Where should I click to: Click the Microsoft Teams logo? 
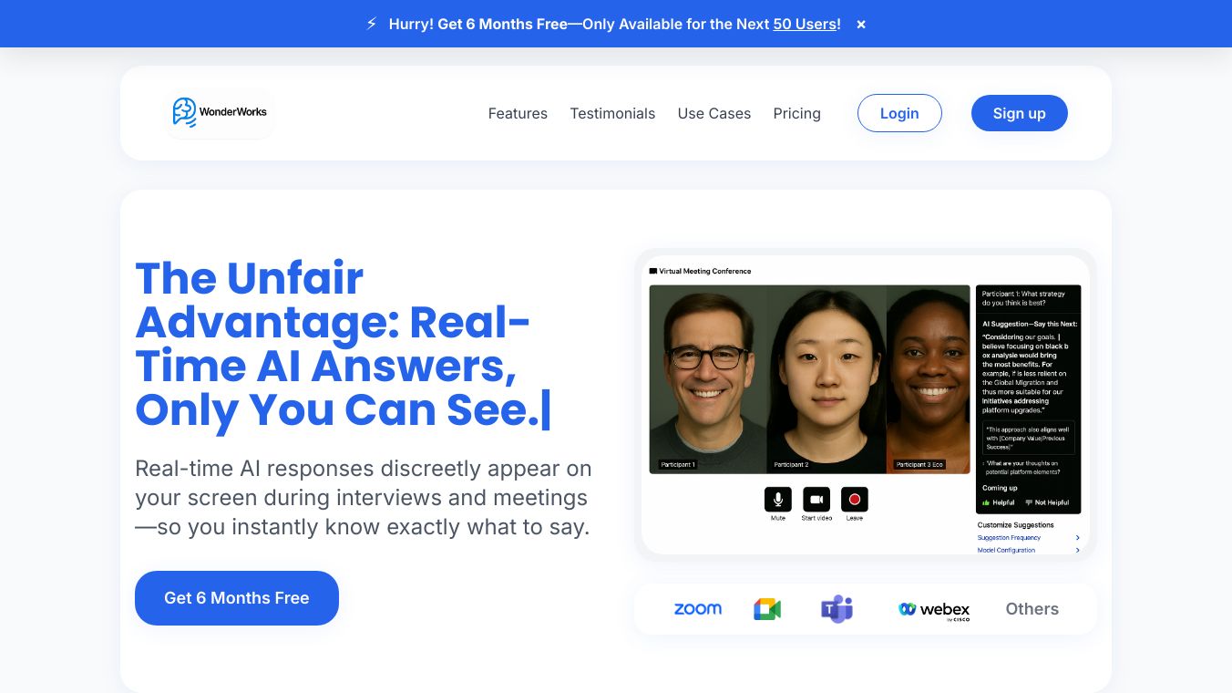pyautogui.click(x=837, y=609)
